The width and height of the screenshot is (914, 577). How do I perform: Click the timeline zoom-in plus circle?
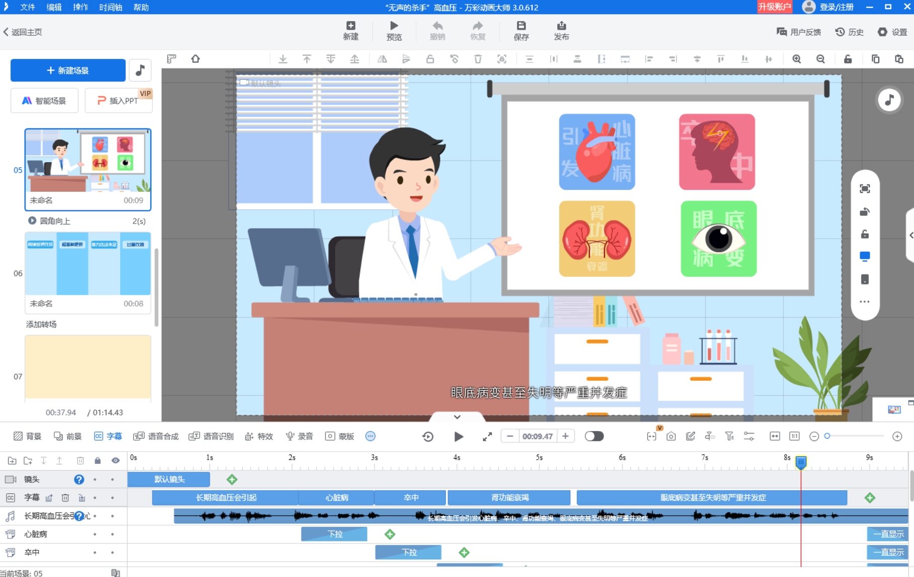pyautogui.click(x=897, y=437)
